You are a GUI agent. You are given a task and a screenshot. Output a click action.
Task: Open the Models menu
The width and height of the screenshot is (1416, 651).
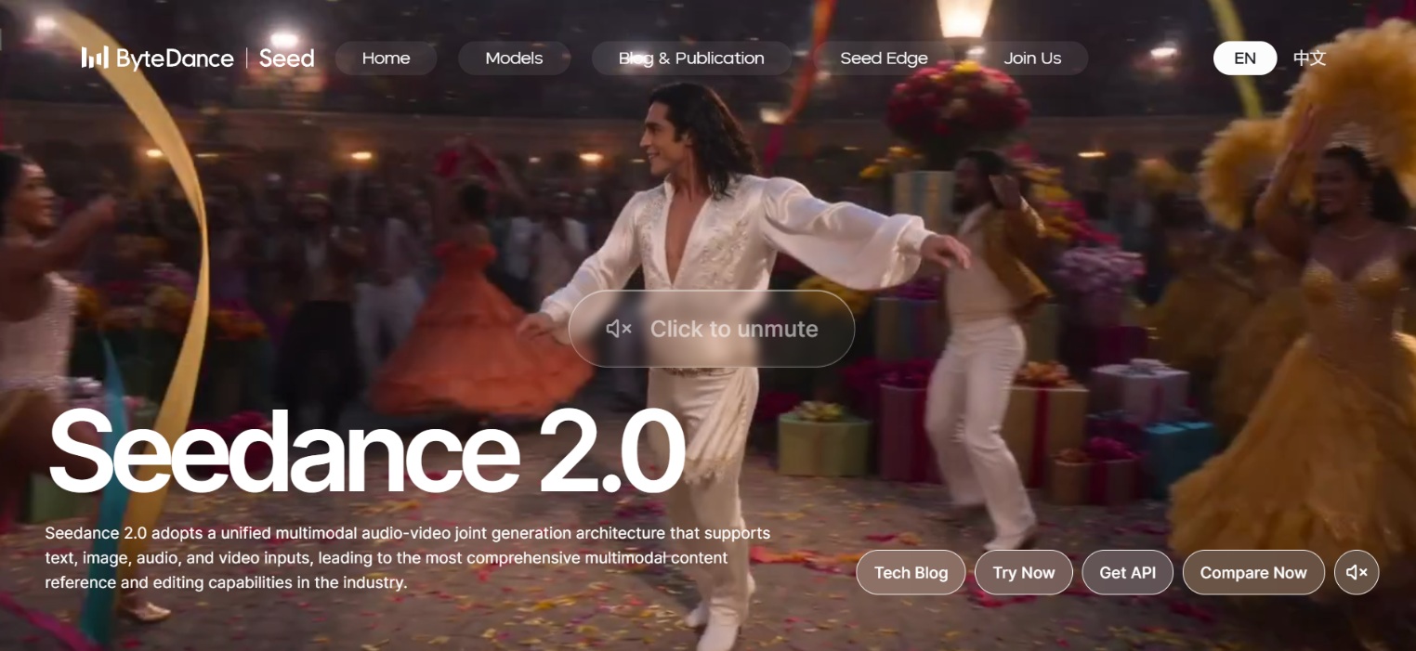click(x=514, y=59)
